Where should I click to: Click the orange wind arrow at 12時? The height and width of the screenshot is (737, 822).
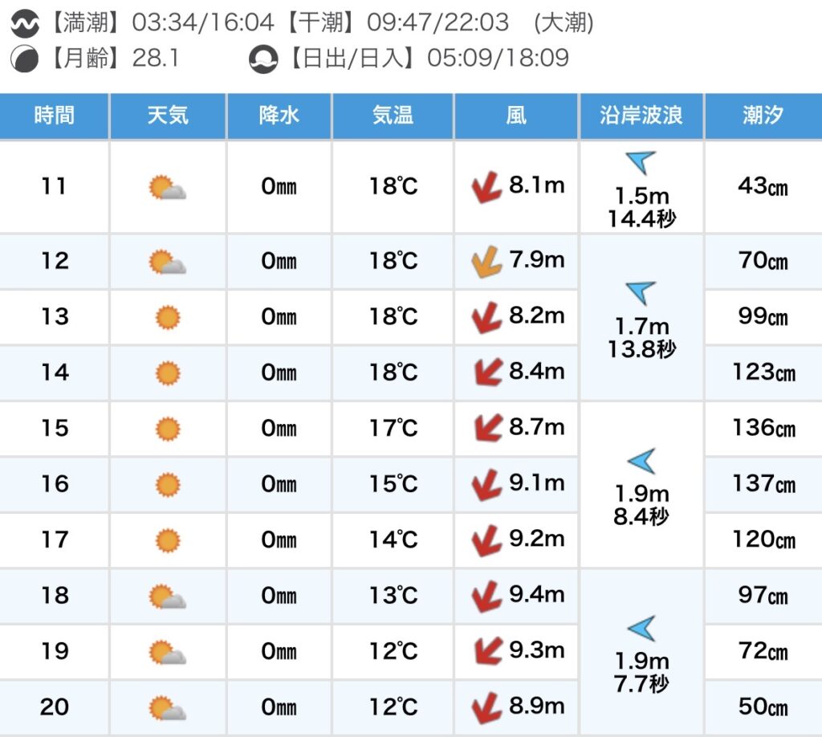pos(486,263)
